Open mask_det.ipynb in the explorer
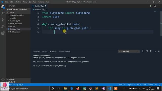Image resolution: width=162 pixels, height=91 pixels. pyautogui.click(x=18, y=24)
